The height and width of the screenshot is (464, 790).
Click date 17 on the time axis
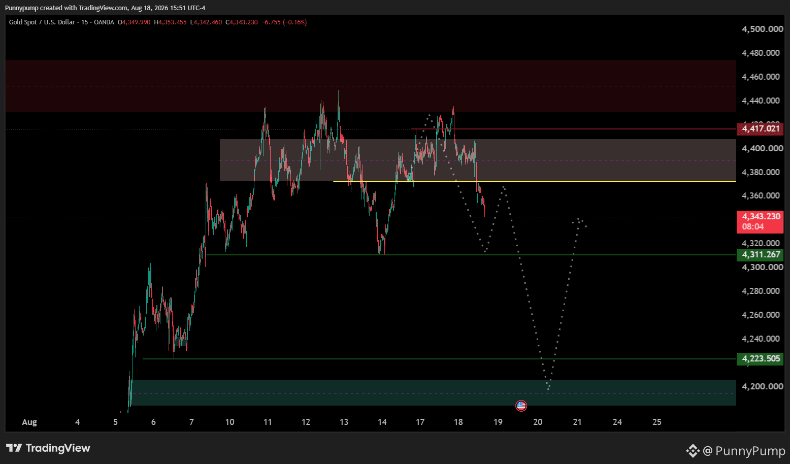tap(420, 422)
